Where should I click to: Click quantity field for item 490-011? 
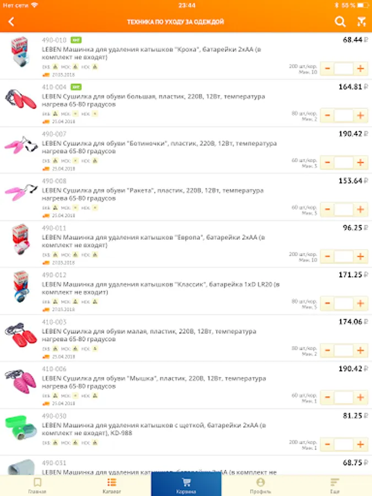coord(343,257)
